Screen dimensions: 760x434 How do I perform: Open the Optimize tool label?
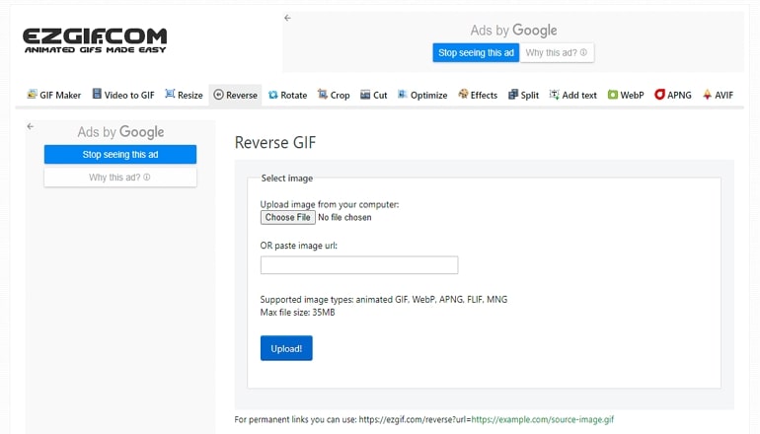point(429,96)
